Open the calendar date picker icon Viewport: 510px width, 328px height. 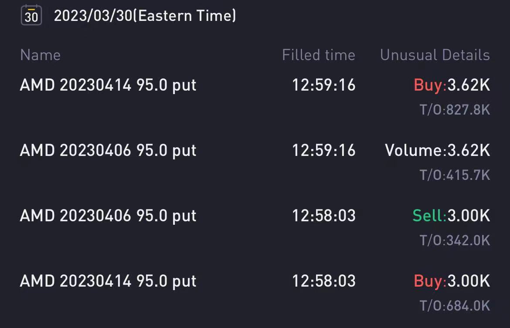(x=31, y=15)
